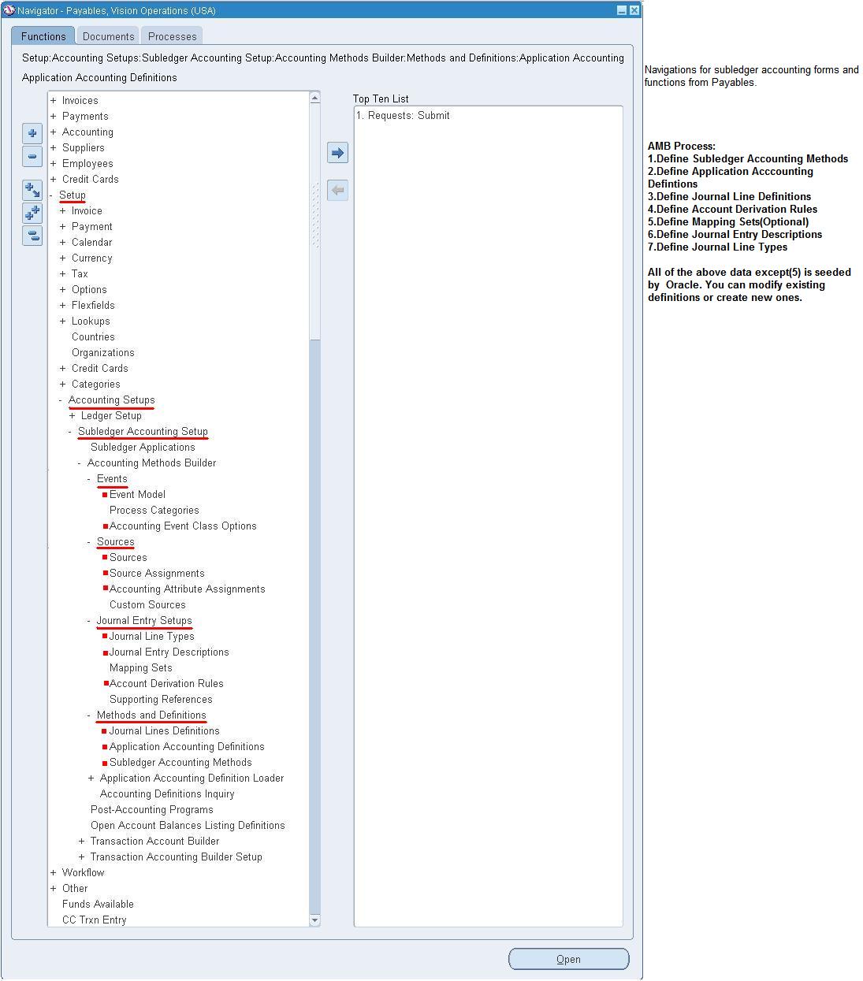The width and height of the screenshot is (863, 981).
Task: Click the scrollbar down arrow of the tree
Action: click(x=315, y=920)
